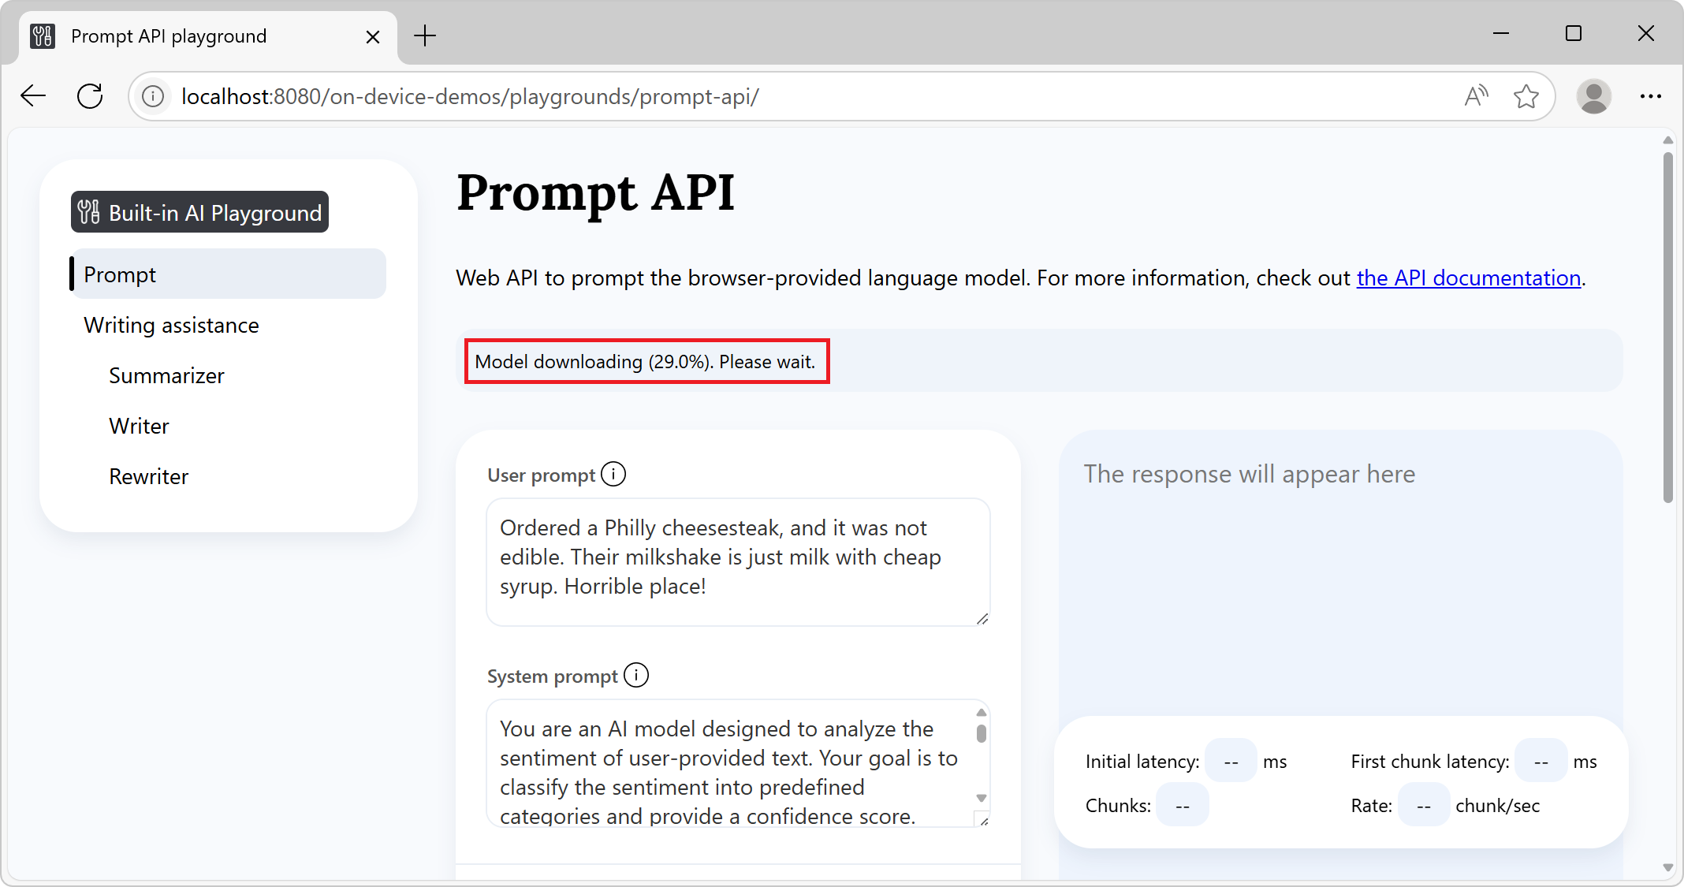1684x887 pixels.
Task: Navigate to the Rewriter page
Action: [x=148, y=476]
